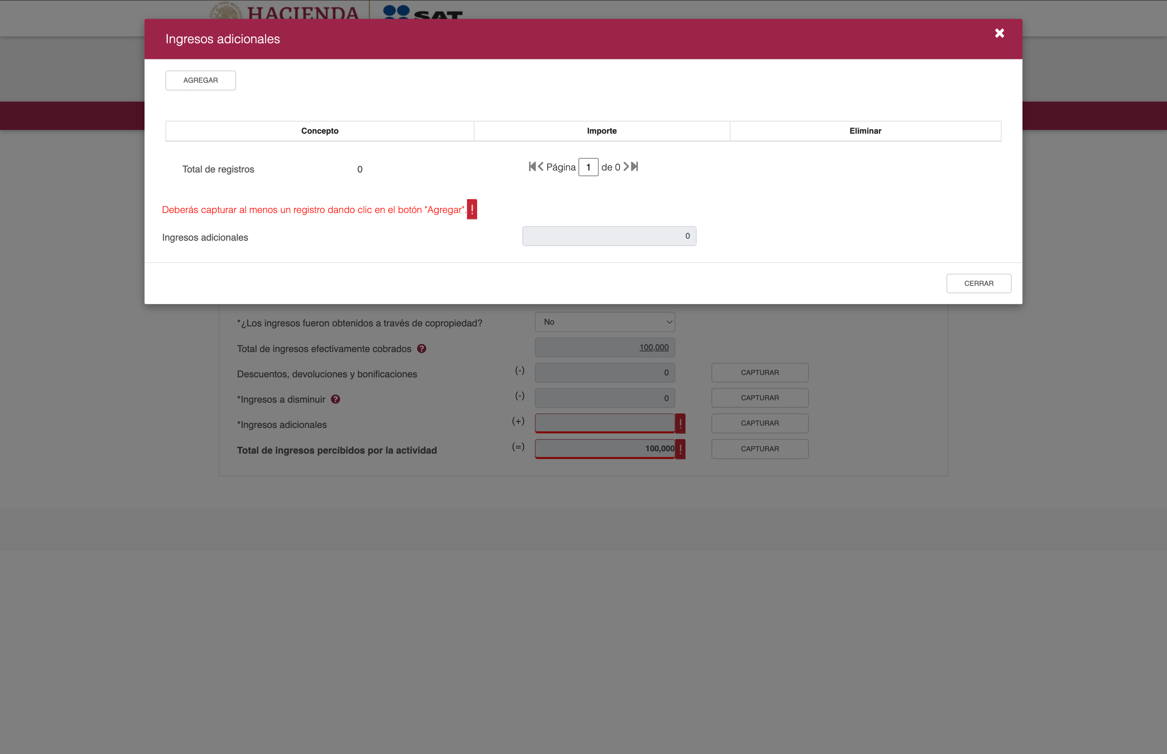
Task: Close the Ingresos adicionales dialog with X
Action: (x=999, y=33)
